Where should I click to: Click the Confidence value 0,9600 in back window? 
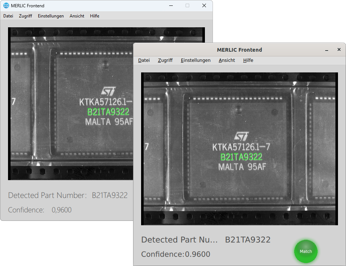pos(62,210)
